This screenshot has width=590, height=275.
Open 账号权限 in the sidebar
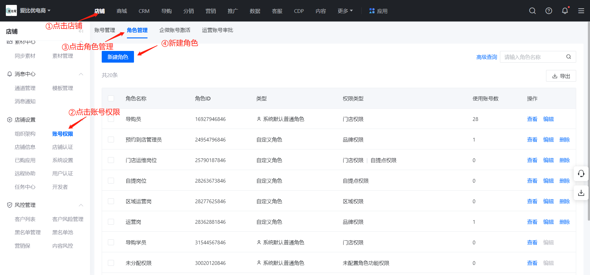click(63, 134)
